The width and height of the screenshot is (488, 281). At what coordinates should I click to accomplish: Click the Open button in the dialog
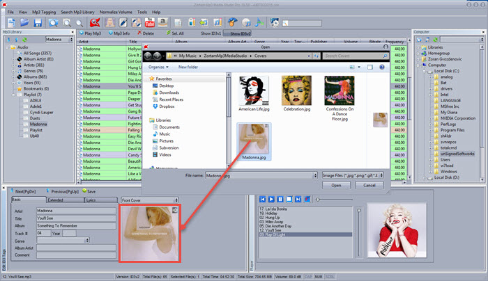pyautogui.click(x=336, y=186)
